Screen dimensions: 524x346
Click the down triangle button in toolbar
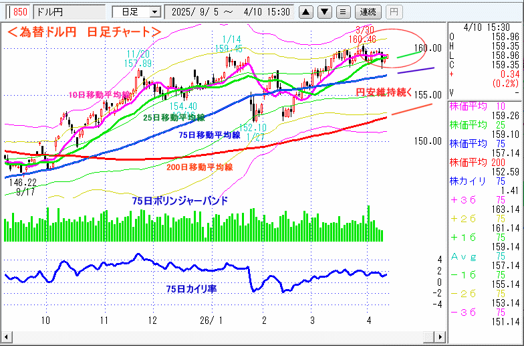(325, 11)
